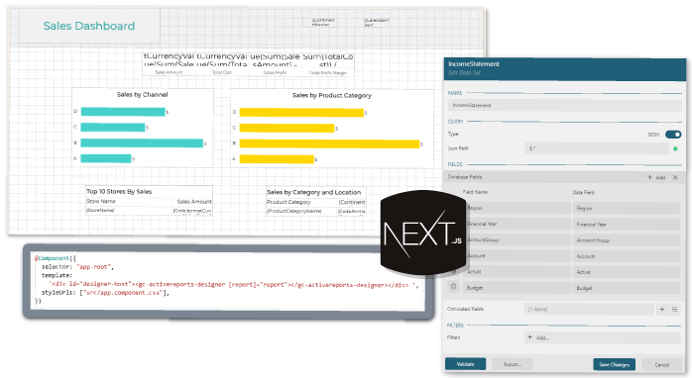Edit the data set Name input field

(x=564, y=105)
